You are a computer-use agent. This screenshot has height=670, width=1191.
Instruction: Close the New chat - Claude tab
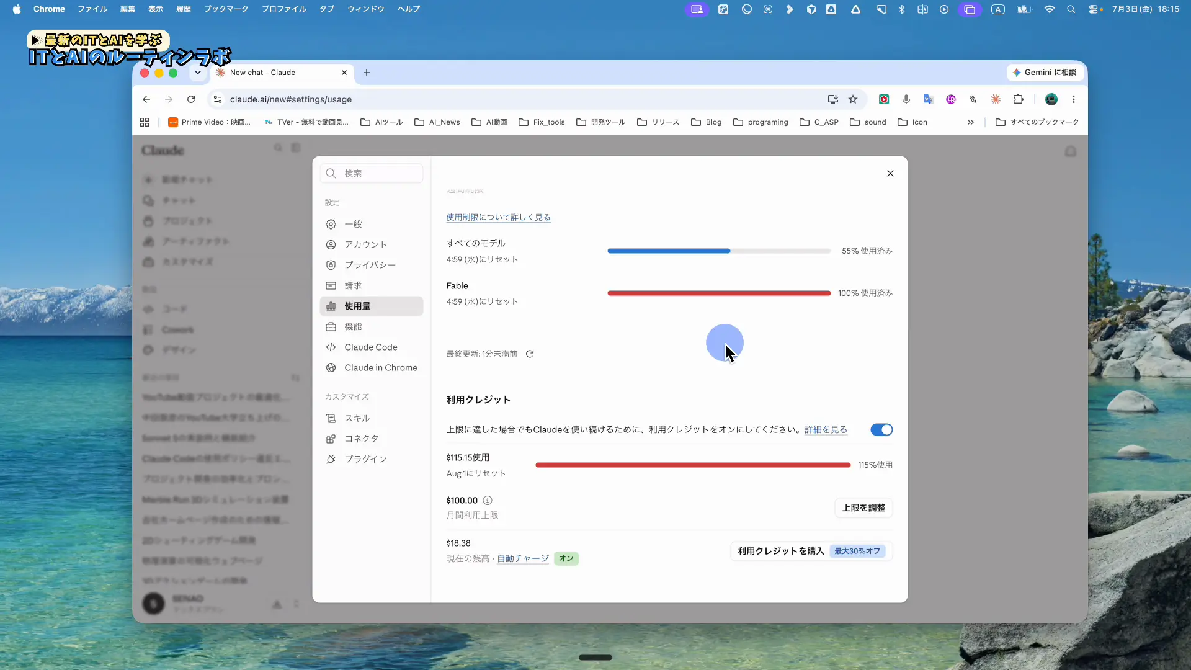[x=344, y=73]
